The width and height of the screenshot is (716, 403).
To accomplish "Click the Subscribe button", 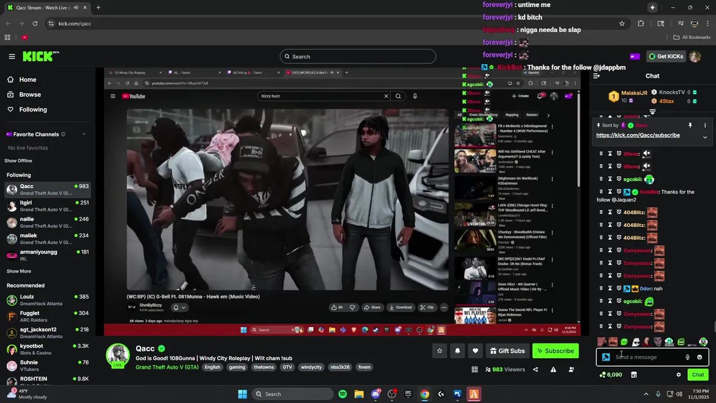I will (x=555, y=351).
